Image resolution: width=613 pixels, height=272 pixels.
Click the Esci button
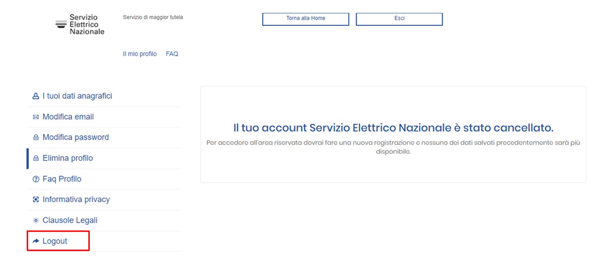coord(399,19)
